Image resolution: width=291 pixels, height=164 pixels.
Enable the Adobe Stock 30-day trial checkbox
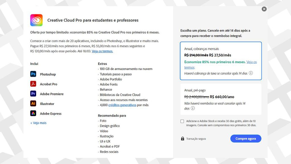click(182, 121)
